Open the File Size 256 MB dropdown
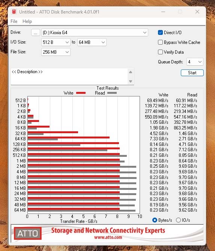 click(x=56, y=52)
